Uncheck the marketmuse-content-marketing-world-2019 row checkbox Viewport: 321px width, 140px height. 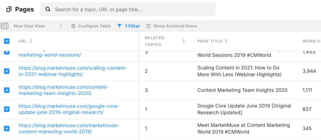pos(7,128)
